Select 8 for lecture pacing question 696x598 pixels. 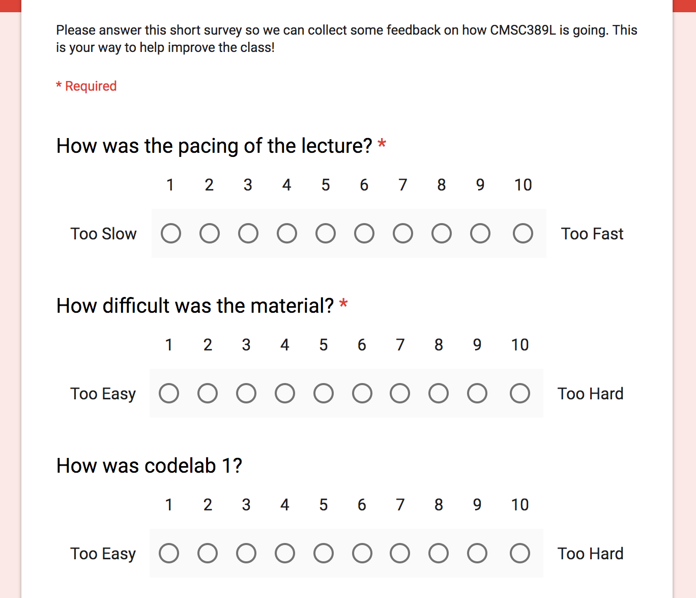click(x=442, y=234)
